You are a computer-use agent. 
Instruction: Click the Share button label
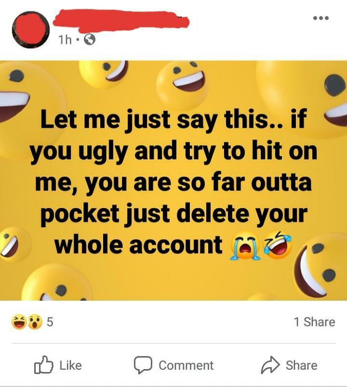[301, 365]
